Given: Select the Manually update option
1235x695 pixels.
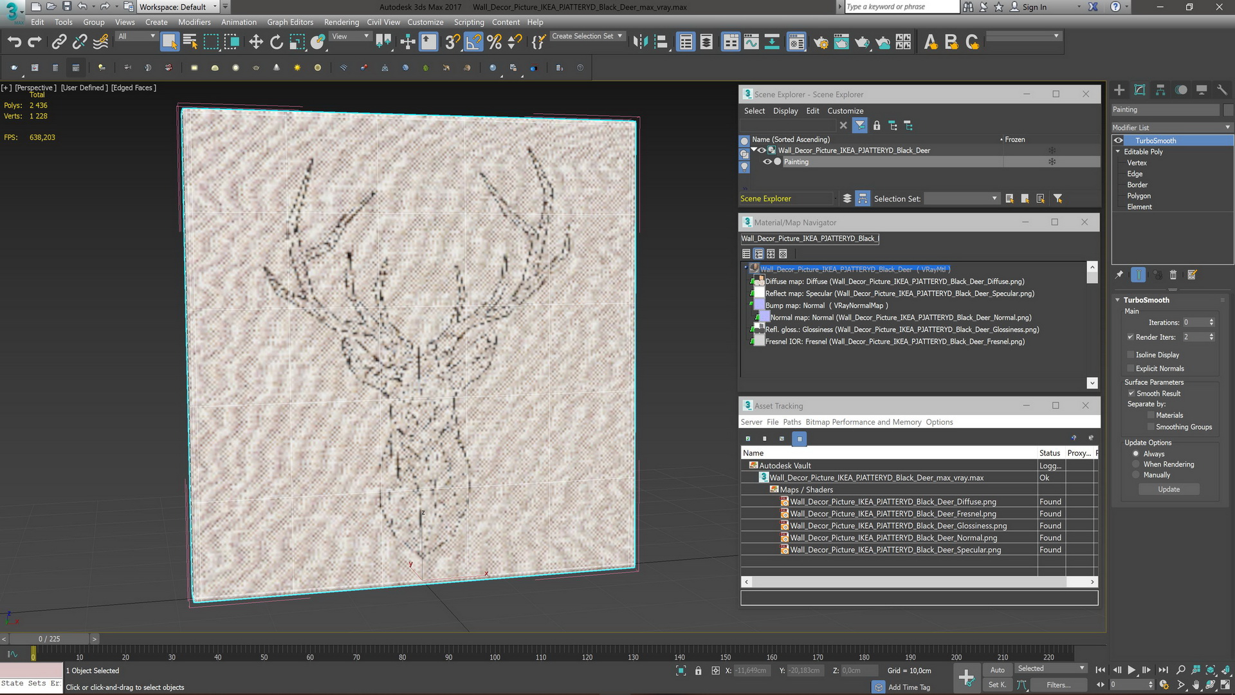Looking at the screenshot, I should [1136, 476].
